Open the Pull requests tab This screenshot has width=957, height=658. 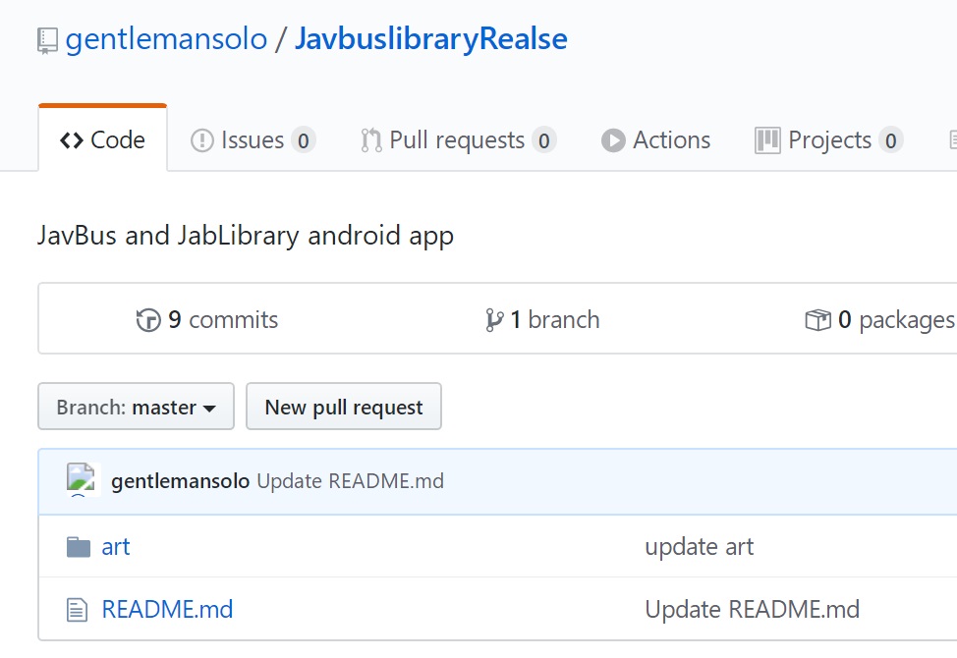(457, 140)
